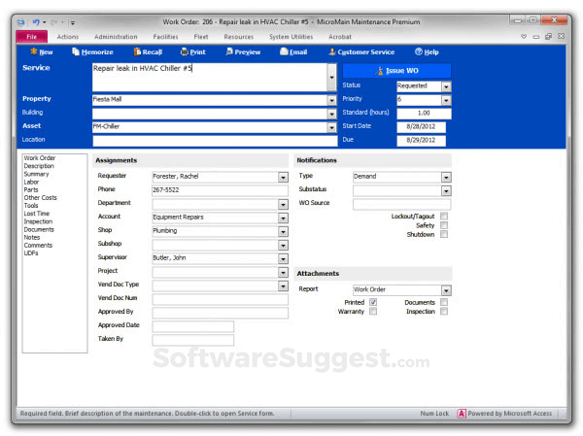The height and width of the screenshot is (436, 583).
Task: Click the Help question mark icon
Action: coord(419,51)
